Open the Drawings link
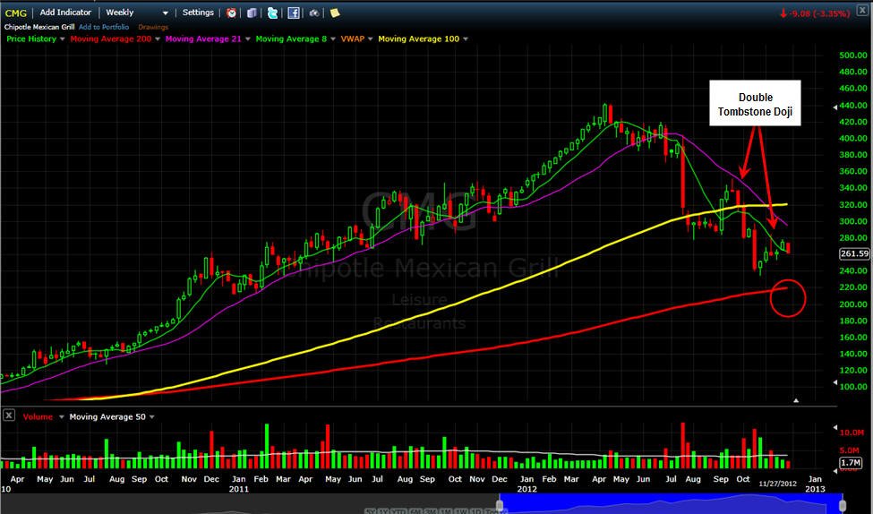 [153, 27]
